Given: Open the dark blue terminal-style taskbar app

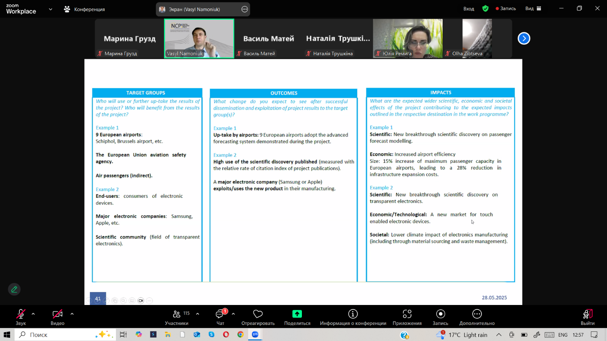Looking at the screenshot, I should click(x=153, y=335).
